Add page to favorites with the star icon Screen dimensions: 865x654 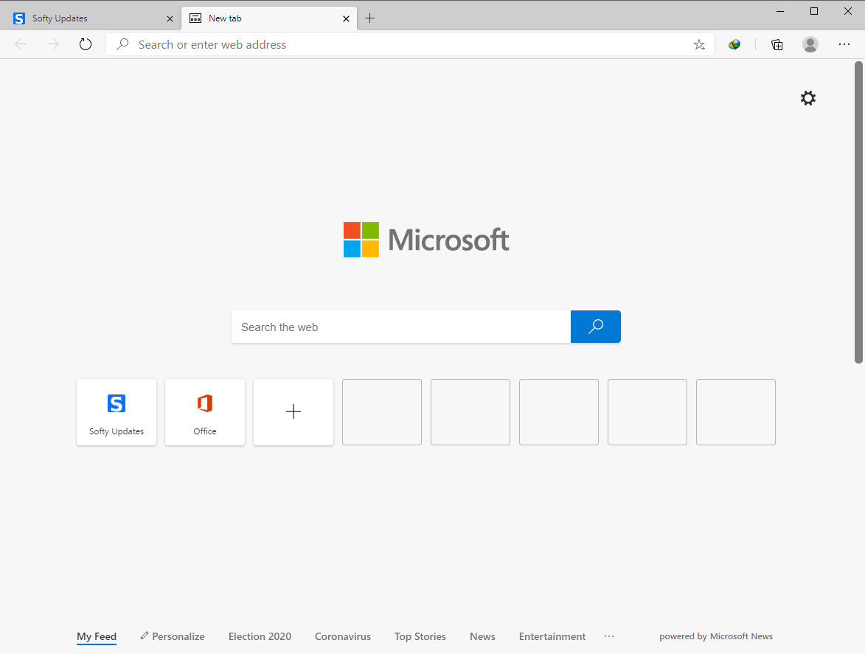click(x=699, y=45)
